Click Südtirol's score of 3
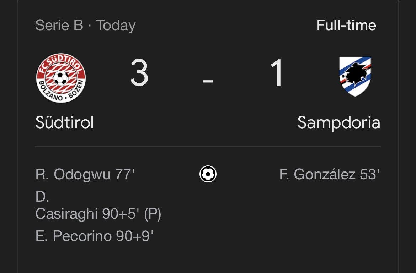Viewport: 416px width, 273px height. click(139, 73)
